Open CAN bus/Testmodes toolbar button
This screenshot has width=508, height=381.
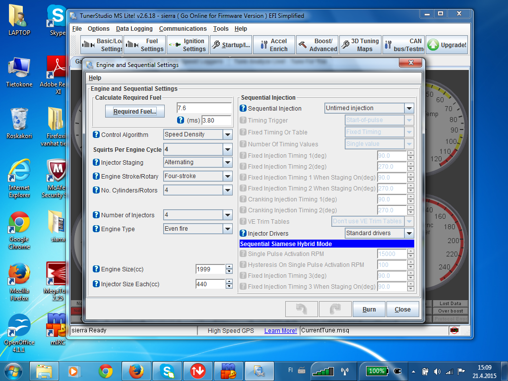pyautogui.click(x=403, y=45)
